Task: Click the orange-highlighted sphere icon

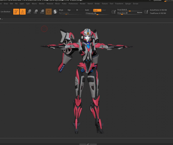Action: click(49, 11)
